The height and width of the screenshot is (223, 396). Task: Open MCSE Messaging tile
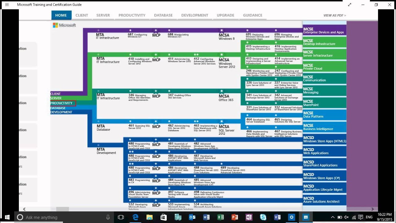(325, 90)
